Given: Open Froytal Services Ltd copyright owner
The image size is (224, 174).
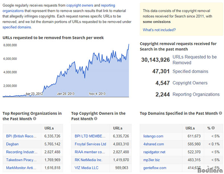Looking at the screenshot, I should [90, 144].
